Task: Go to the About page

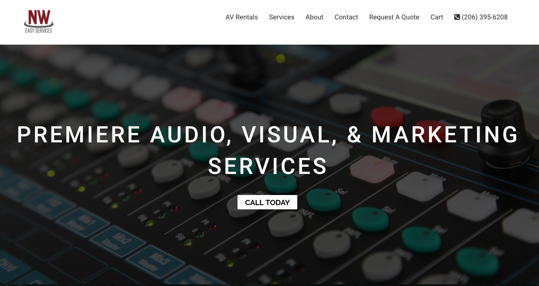Action: [x=315, y=17]
